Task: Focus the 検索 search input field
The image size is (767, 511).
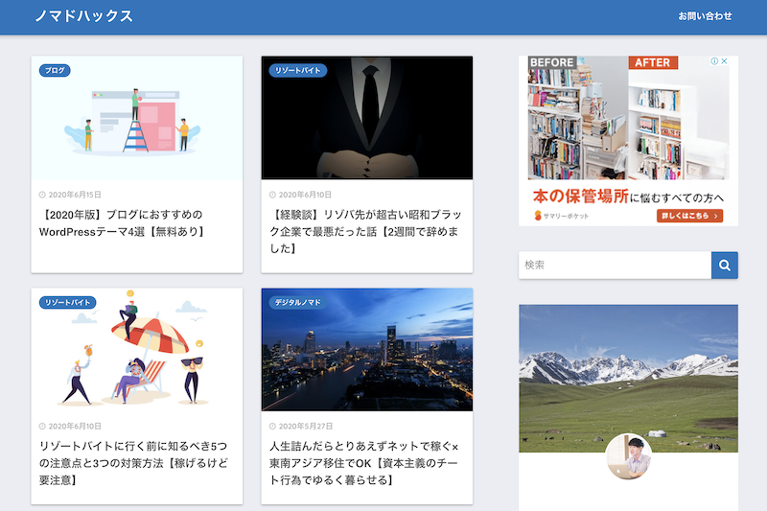Action: [x=615, y=265]
